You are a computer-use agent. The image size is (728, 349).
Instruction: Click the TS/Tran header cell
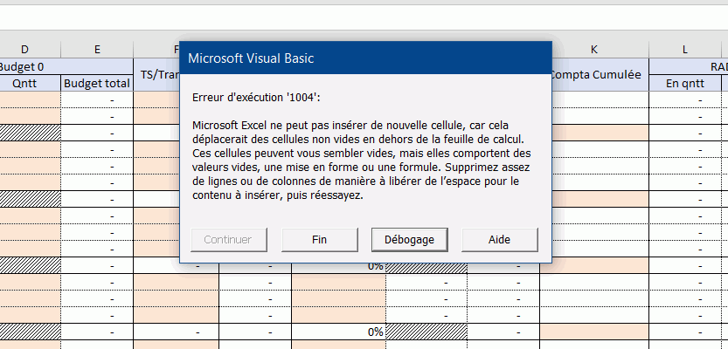157,75
